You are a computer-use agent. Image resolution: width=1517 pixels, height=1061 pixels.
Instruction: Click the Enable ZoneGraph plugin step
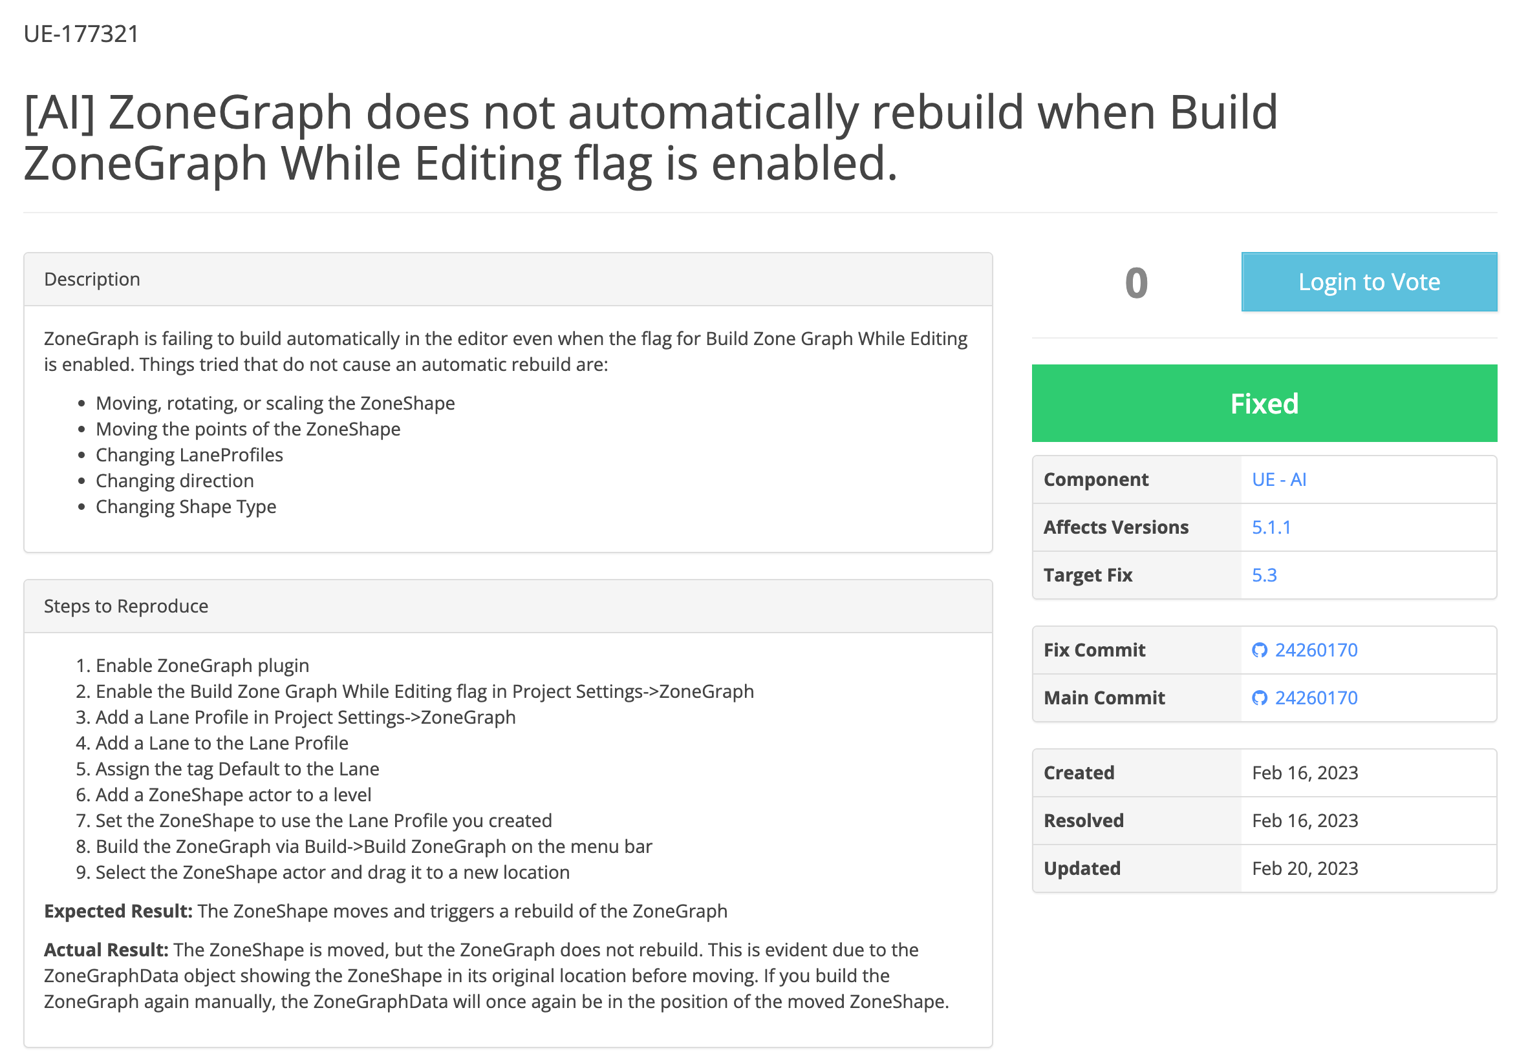point(202,666)
